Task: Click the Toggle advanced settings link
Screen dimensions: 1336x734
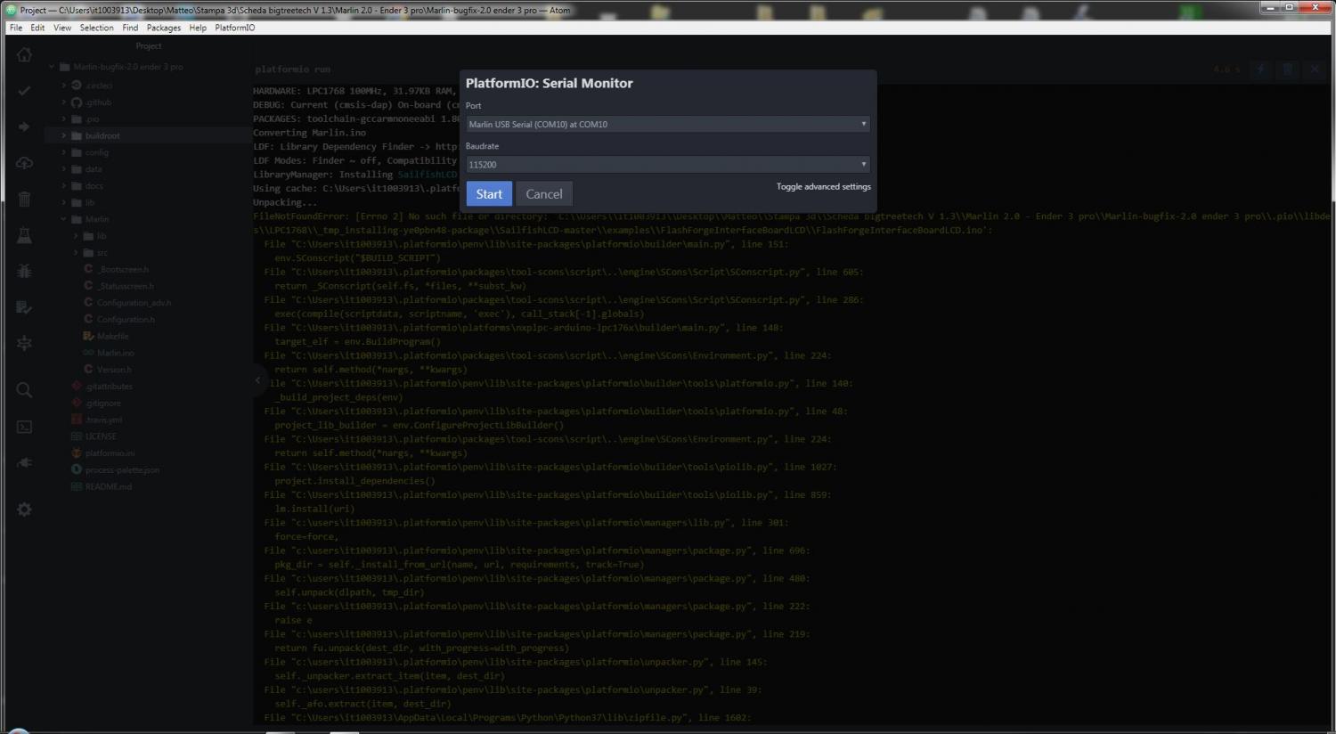Action: pos(823,187)
